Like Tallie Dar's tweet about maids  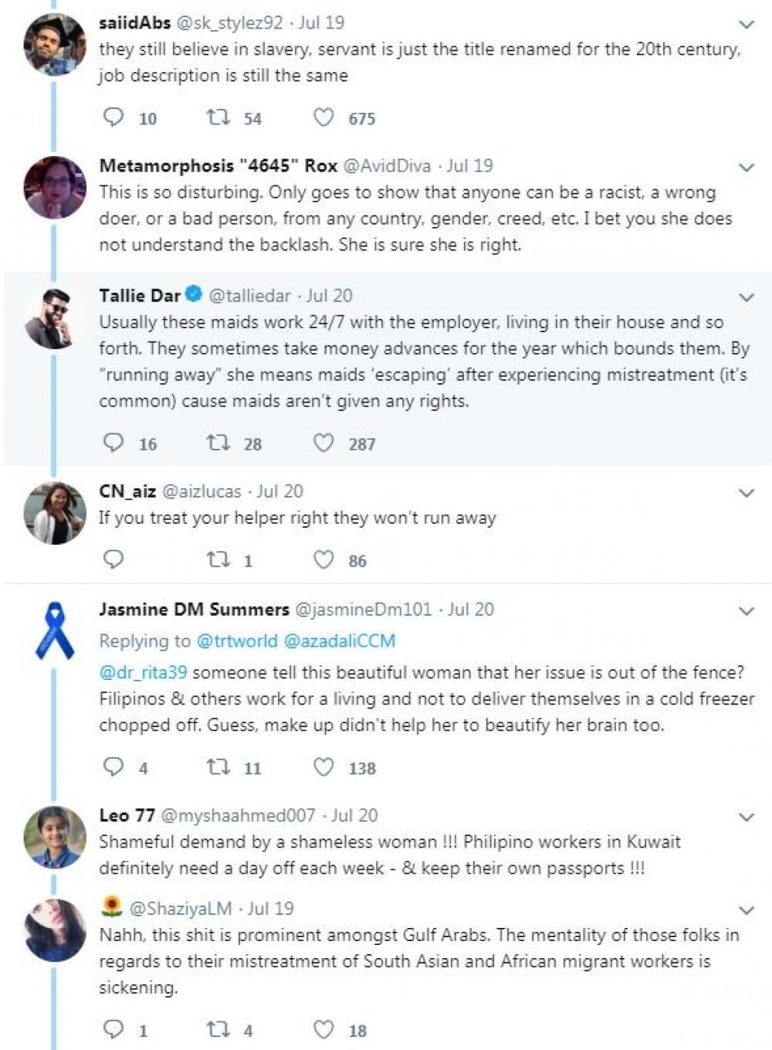tap(323, 443)
